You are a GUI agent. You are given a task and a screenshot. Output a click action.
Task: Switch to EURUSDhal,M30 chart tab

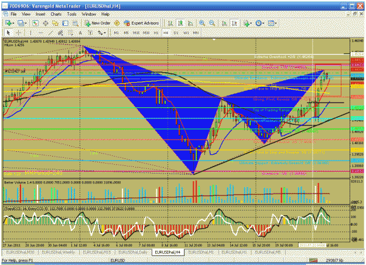click(x=20, y=252)
